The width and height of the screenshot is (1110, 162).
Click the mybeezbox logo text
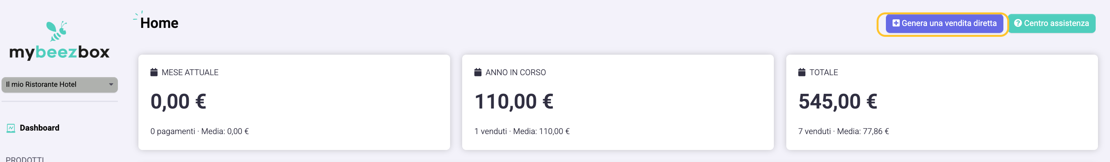[x=59, y=53]
